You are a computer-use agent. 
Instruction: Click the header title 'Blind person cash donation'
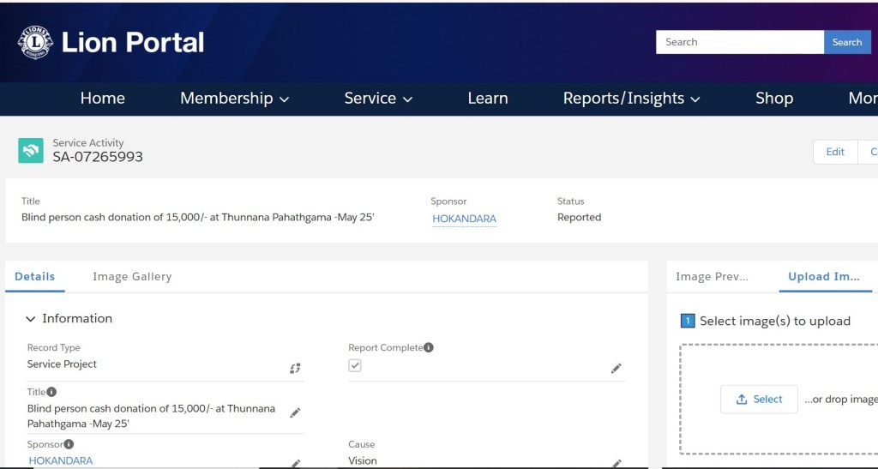pyautogui.click(x=198, y=217)
